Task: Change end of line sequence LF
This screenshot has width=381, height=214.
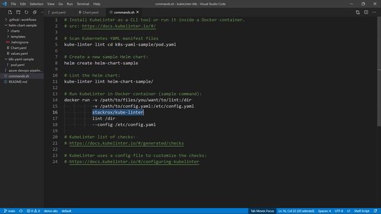Action: pyautogui.click(x=348, y=211)
